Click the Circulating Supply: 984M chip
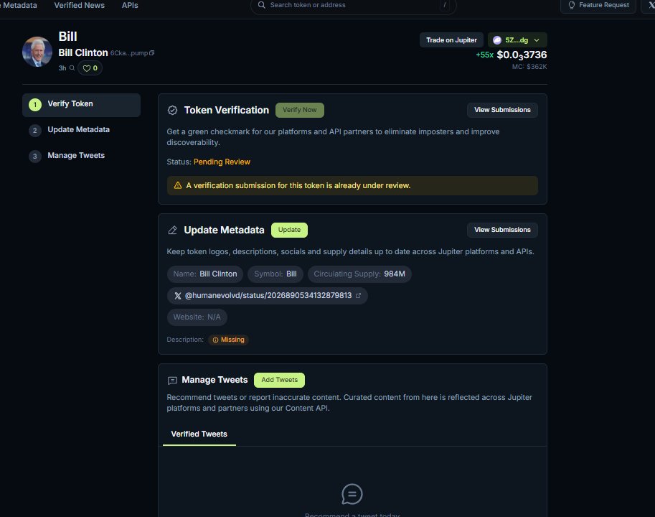The width and height of the screenshot is (655, 517). [359, 274]
